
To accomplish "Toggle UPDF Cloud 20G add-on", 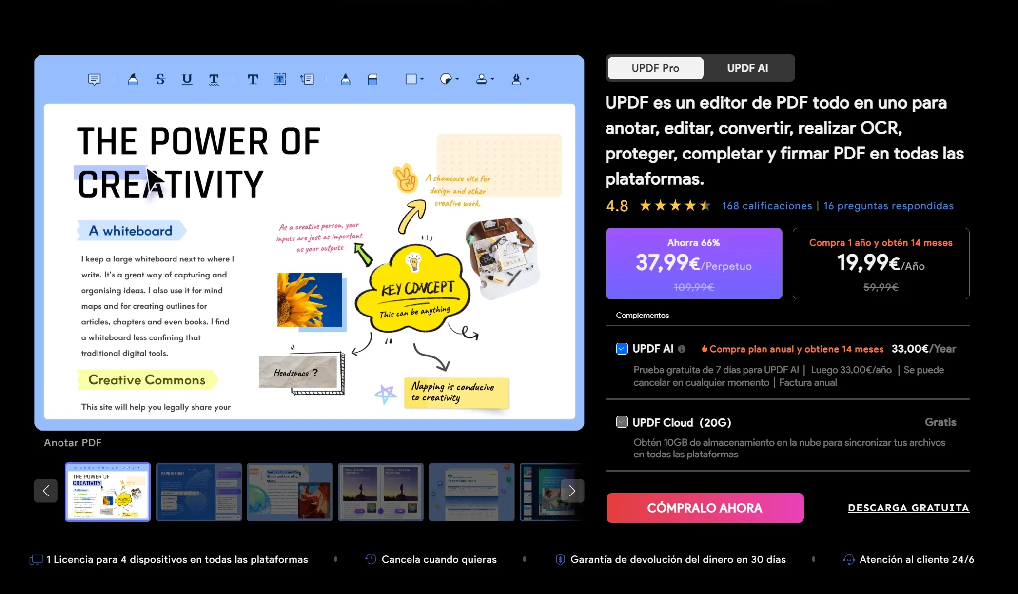I will (621, 422).
